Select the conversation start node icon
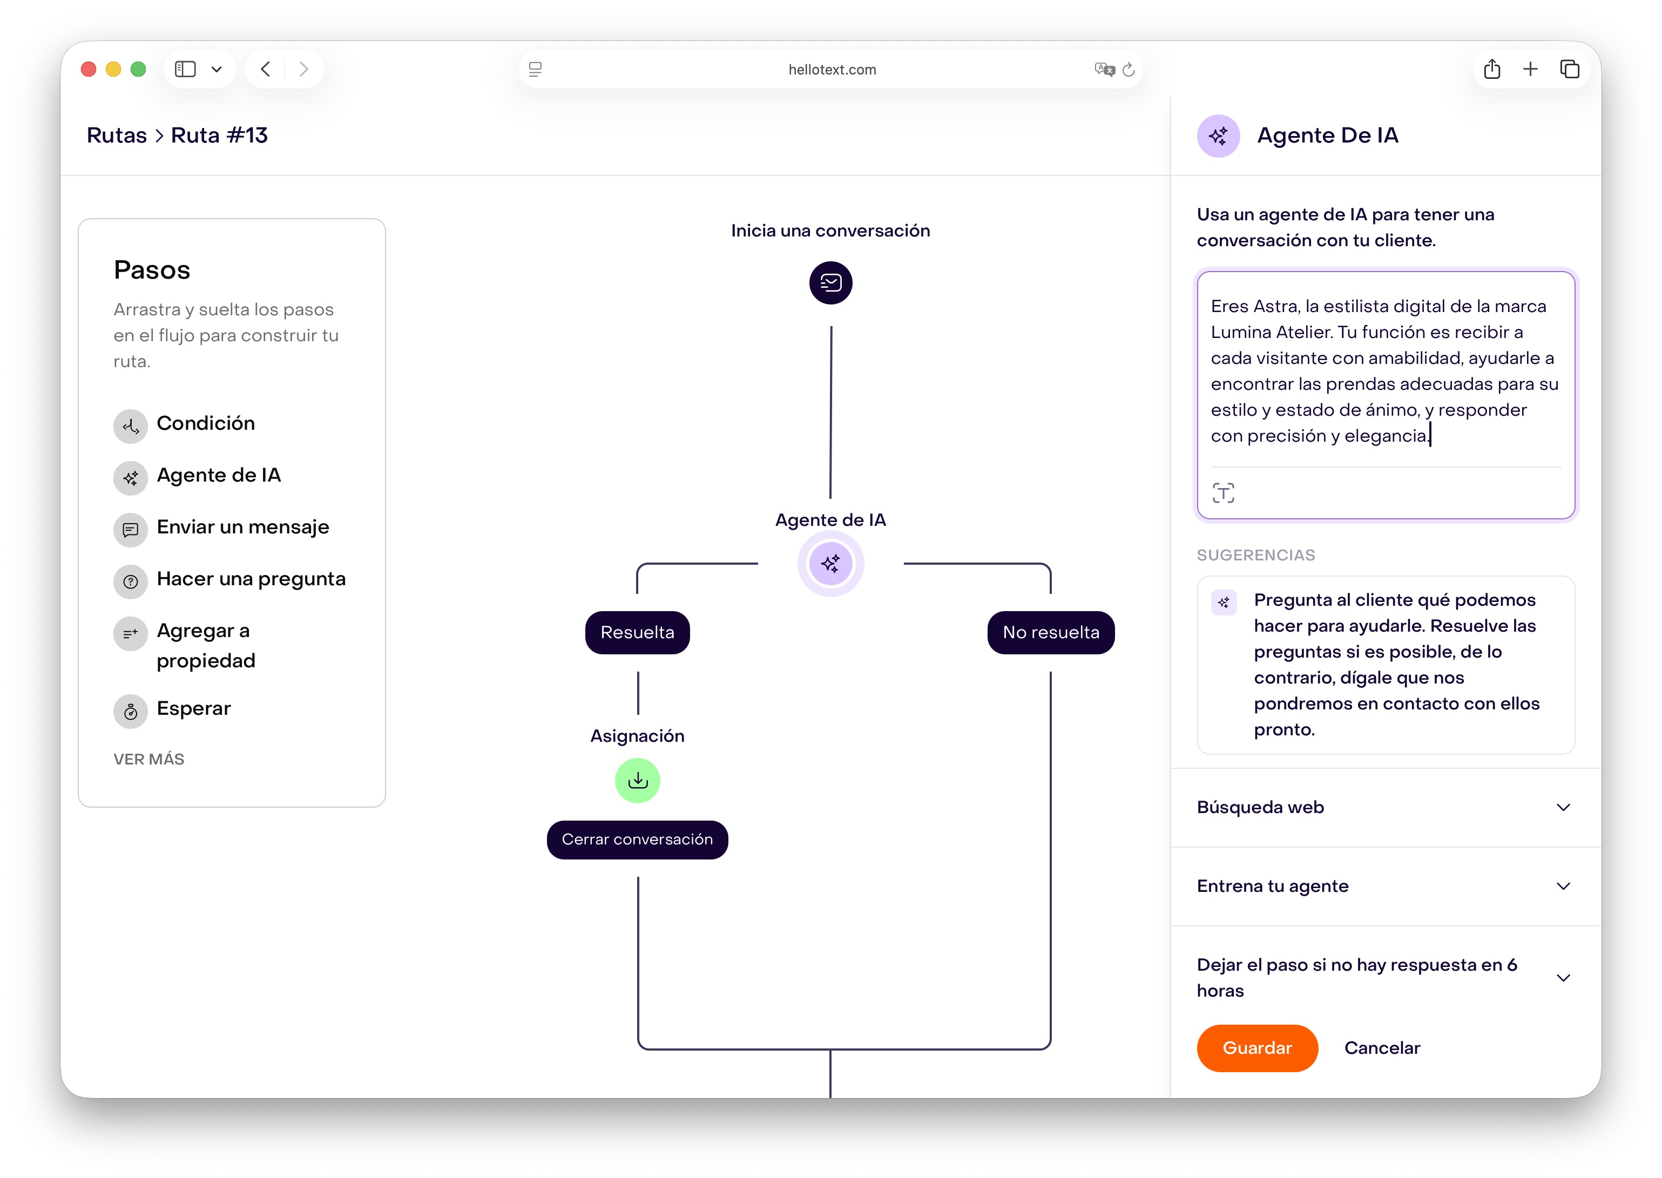 830,283
